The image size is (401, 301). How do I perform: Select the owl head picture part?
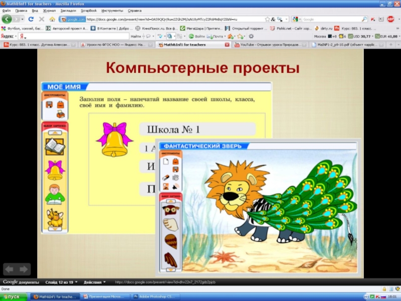click(x=170, y=210)
